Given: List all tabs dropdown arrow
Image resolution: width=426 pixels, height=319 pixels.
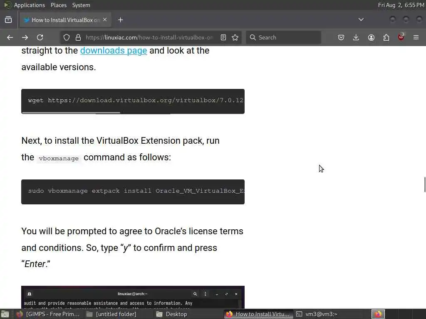Looking at the screenshot, I should (361, 20).
